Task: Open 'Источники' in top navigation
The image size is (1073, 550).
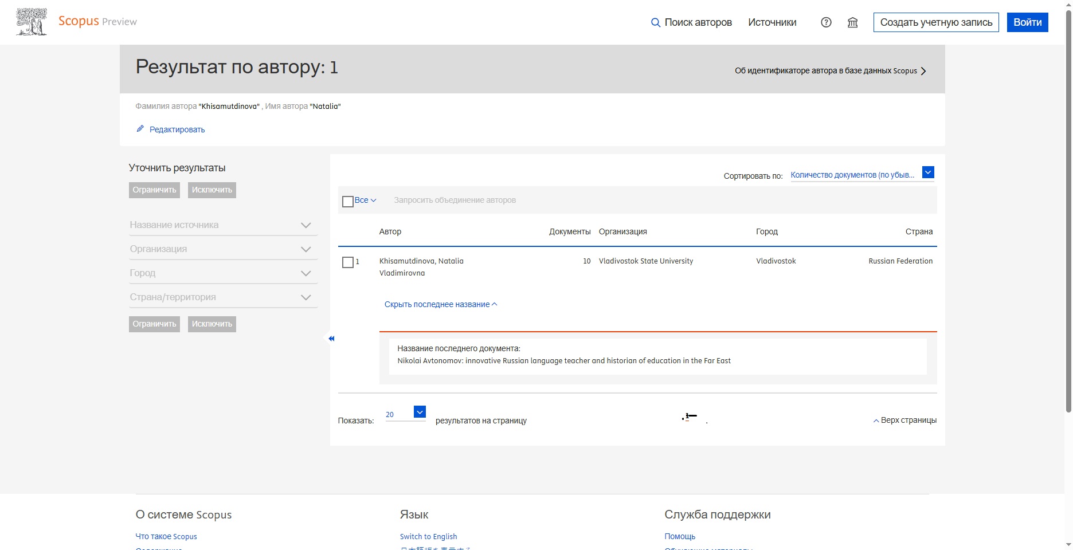Action: 772,22
